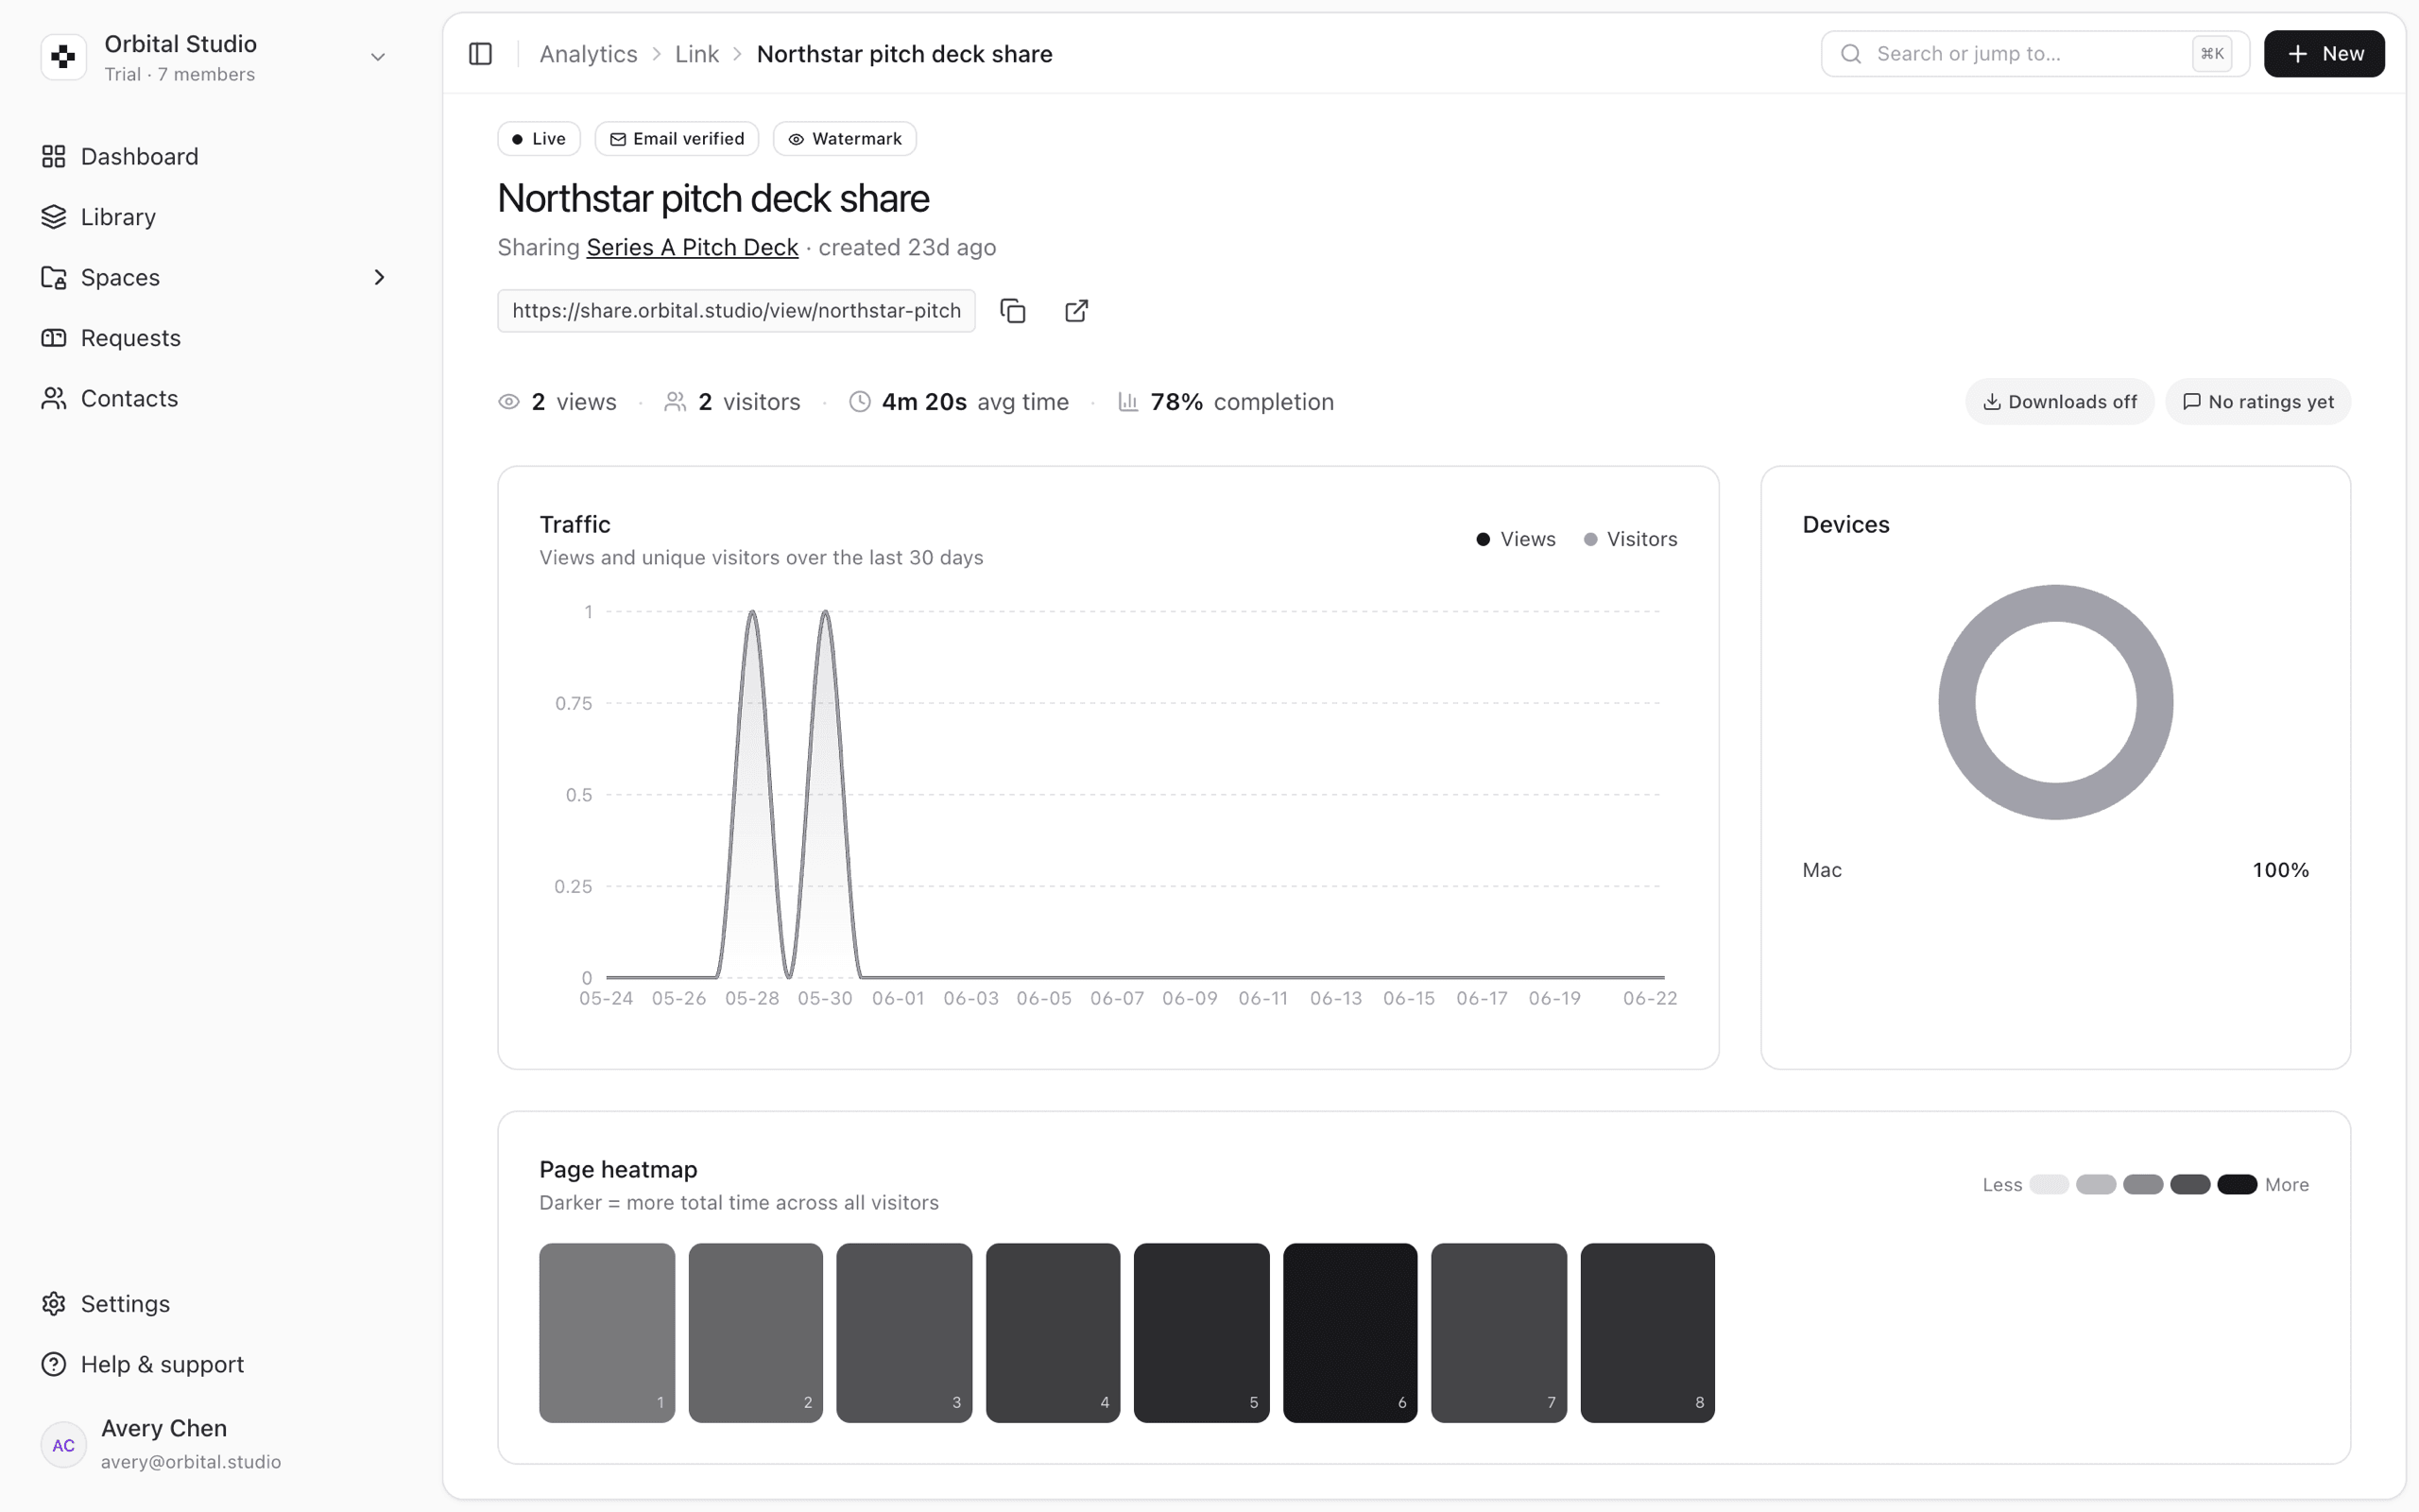The width and height of the screenshot is (2419, 1512).
Task: Click the Watermark badge
Action: point(845,139)
